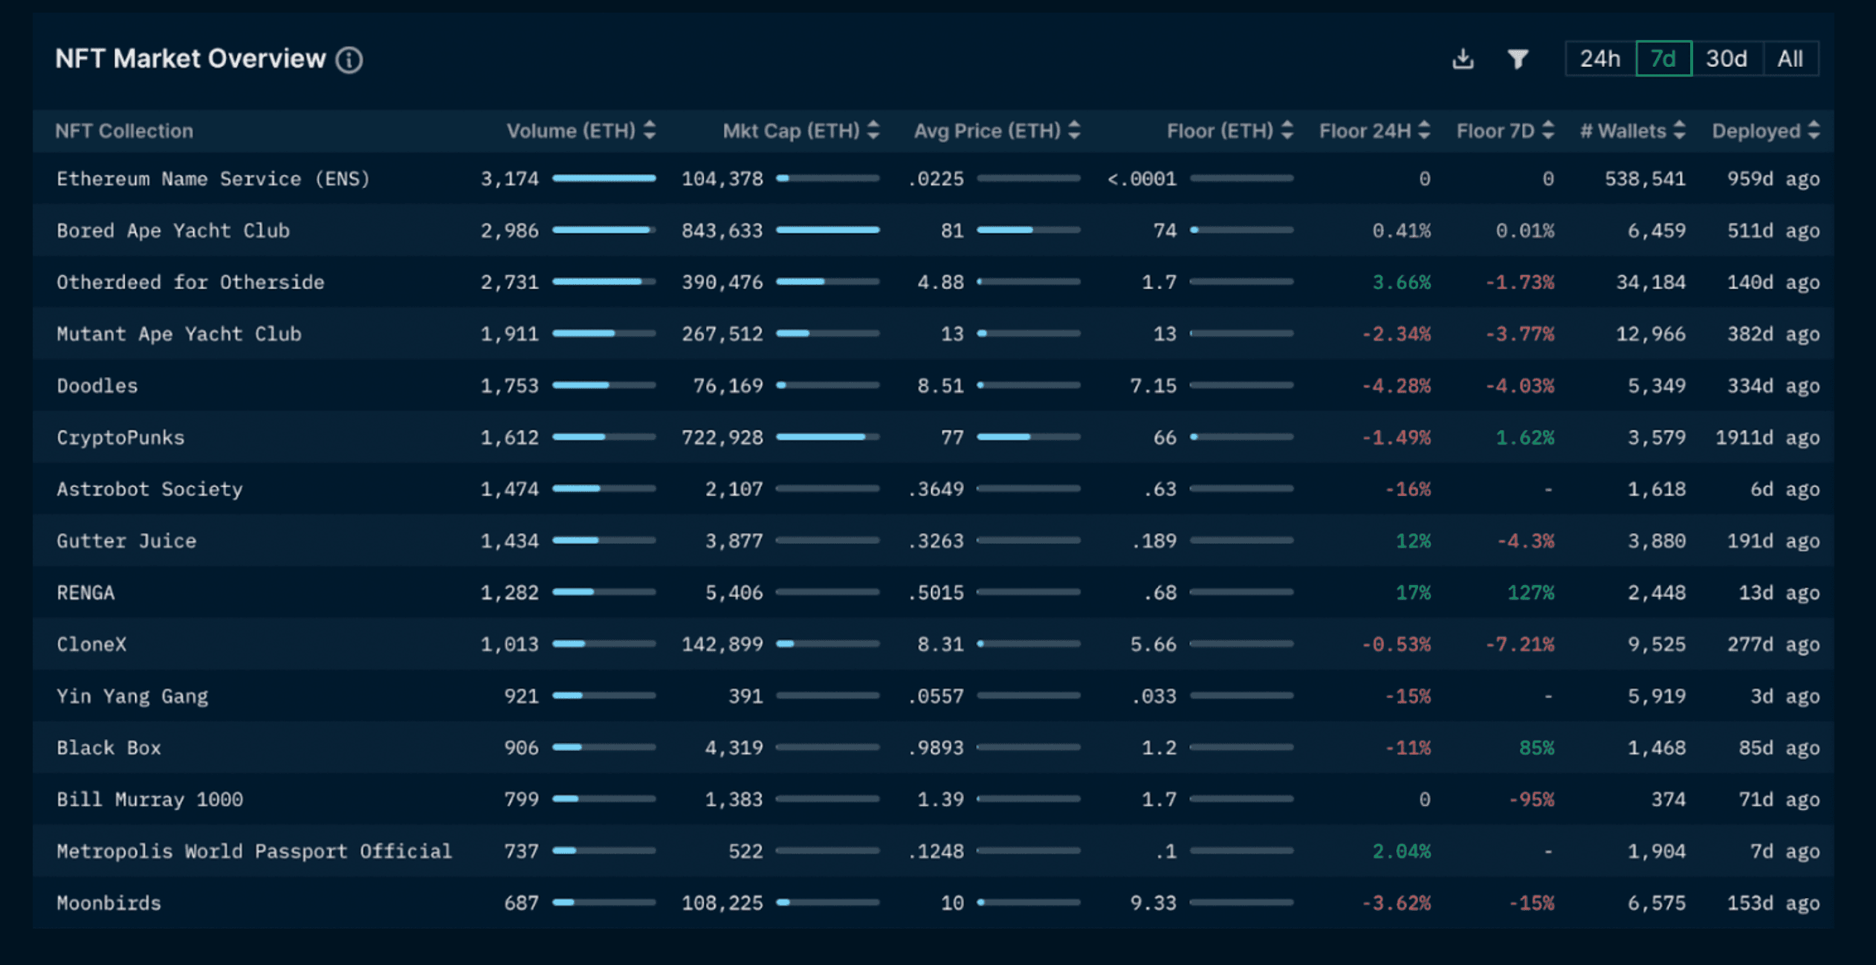Click Bored Ape Yacht Club market cap bar

pos(828,230)
